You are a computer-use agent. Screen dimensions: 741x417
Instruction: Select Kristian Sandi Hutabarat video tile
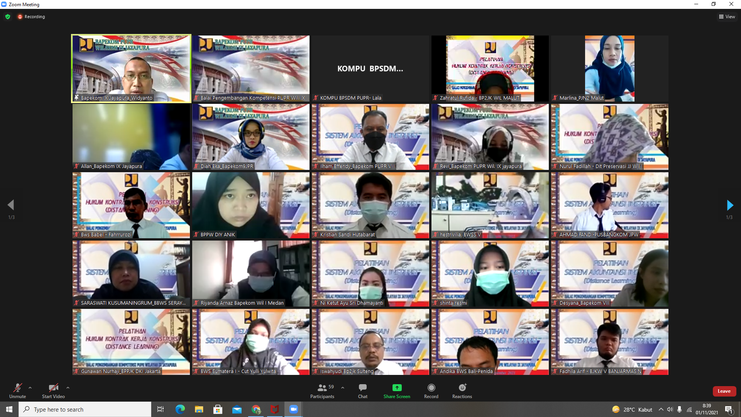pyautogui.click(x=370, y=205)
